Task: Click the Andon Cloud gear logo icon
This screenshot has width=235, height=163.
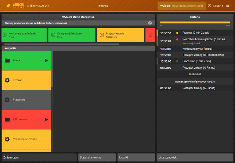Action: pos(8,6)
